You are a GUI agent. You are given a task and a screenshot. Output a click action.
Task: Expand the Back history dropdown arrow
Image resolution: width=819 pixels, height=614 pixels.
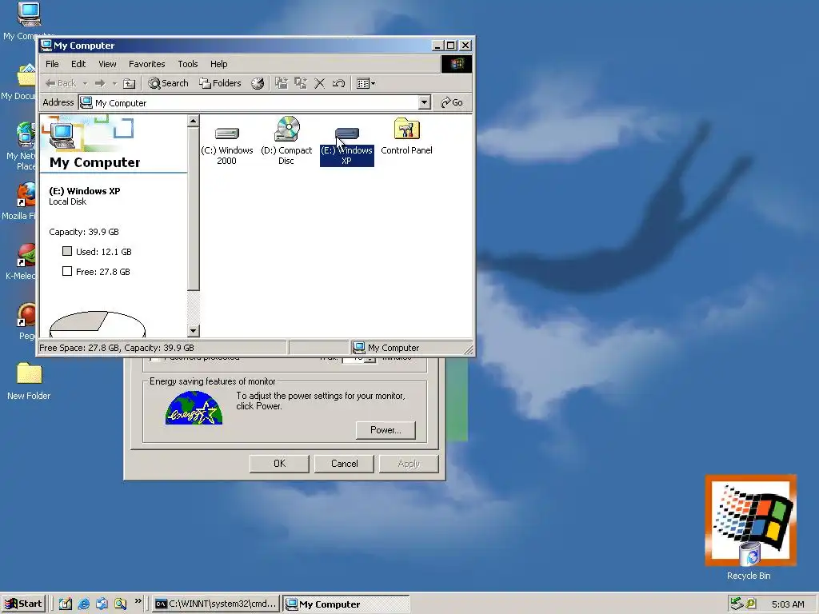coord(85,83)
